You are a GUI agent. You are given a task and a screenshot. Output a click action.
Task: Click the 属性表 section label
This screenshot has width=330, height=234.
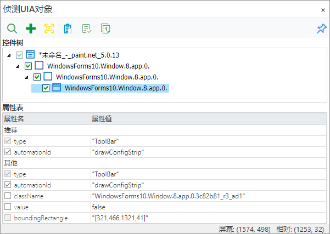click(x=13, y=108)
